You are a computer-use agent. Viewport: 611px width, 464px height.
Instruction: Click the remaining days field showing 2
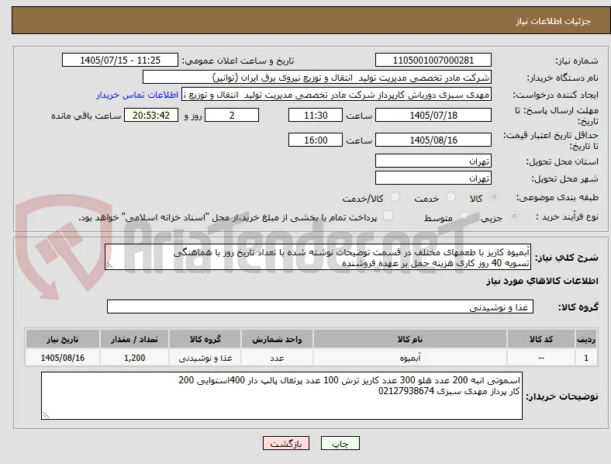click(232, 115)
